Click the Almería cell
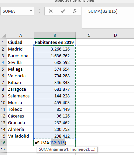The height and width of the screenshot is (155, 134). coord(21,129)
